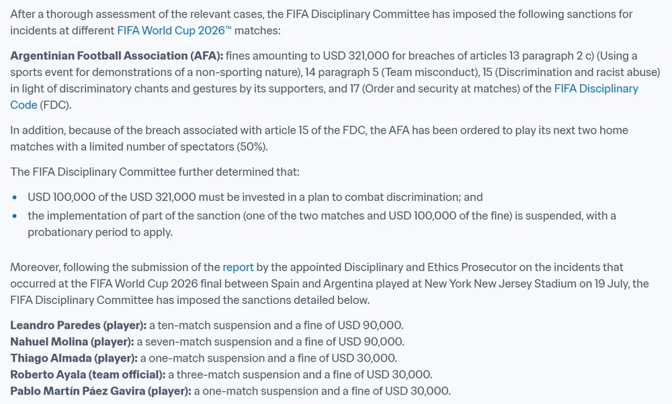Click the Roberto Ayala (team official) bold name
Viewport: 672px width, 404px height.
point(88,374)
